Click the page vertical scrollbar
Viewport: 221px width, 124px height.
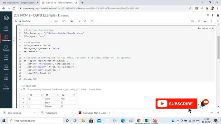point(218,48)
